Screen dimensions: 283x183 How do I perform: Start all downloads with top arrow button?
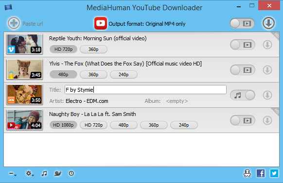click(x=268, y=23)
